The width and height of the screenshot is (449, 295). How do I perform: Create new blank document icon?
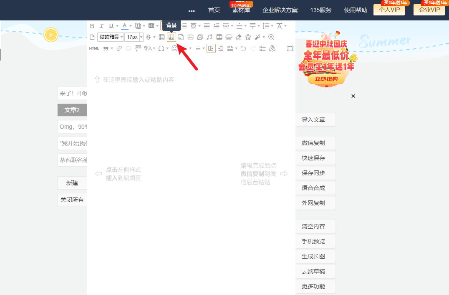click(x=92, y=37)
